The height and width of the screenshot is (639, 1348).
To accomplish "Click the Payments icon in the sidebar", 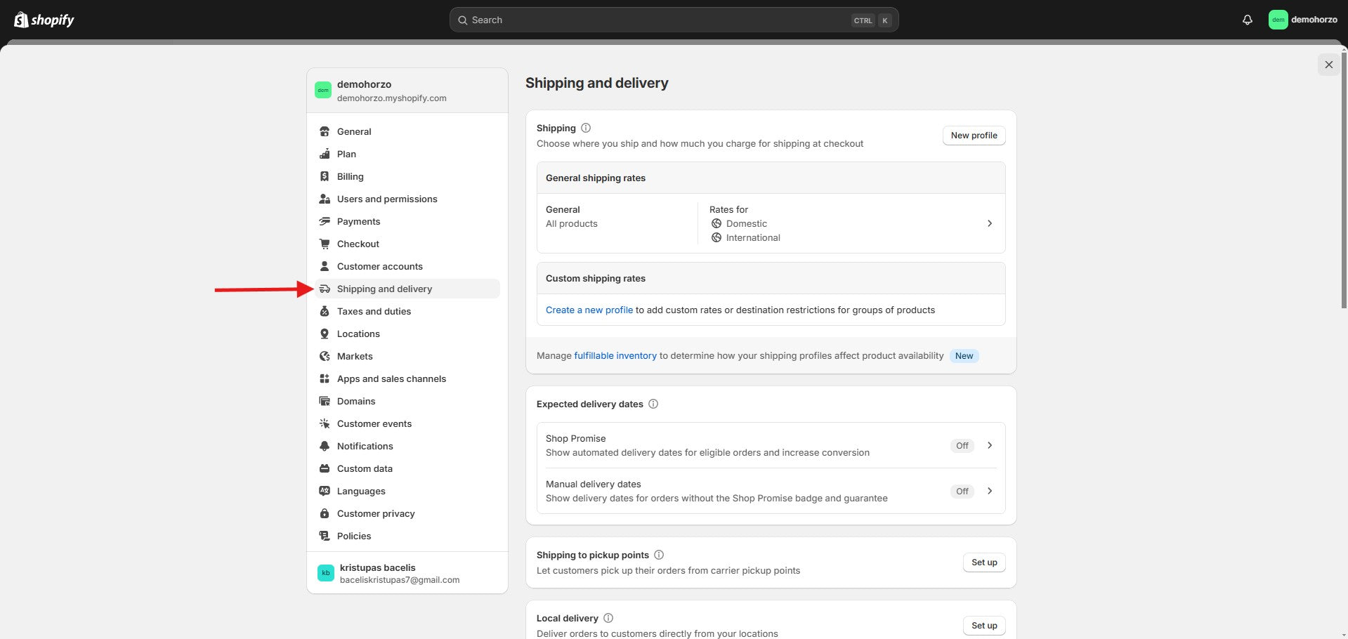I will [325, 221].
